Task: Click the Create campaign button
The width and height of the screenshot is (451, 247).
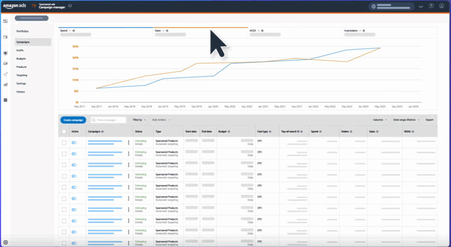Action: [73, 120]
